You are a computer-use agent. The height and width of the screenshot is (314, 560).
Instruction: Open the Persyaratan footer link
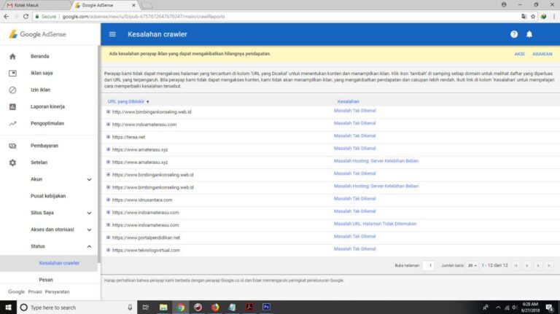coord(57,291)
